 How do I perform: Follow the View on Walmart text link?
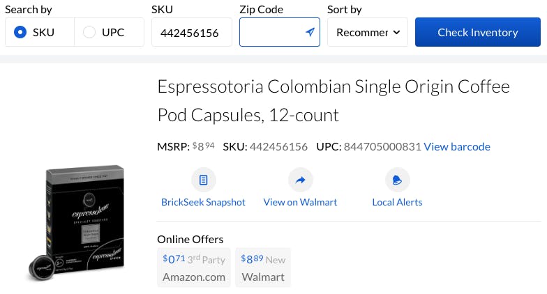(x=300, y=202)
